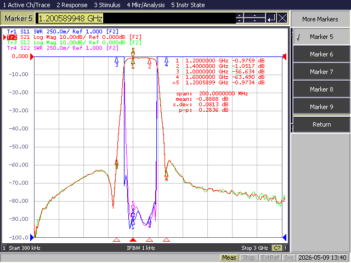
Task: Click the Marker 5 label beside entry field
Action: [18, 18]
